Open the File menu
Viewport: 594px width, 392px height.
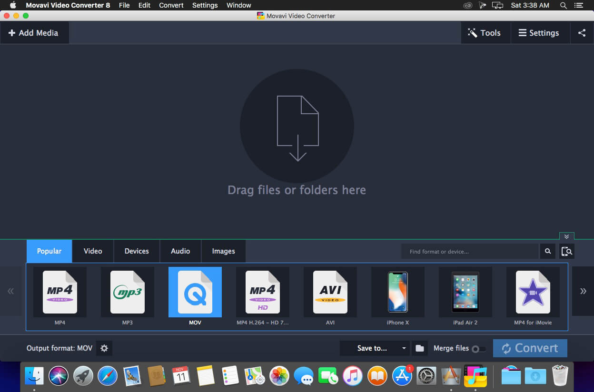coord(124,5)
